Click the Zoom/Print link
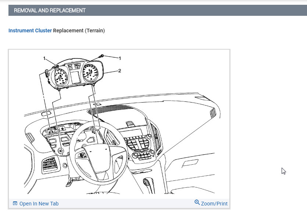This screenshot has height=215, width=307. click(214, 204)
